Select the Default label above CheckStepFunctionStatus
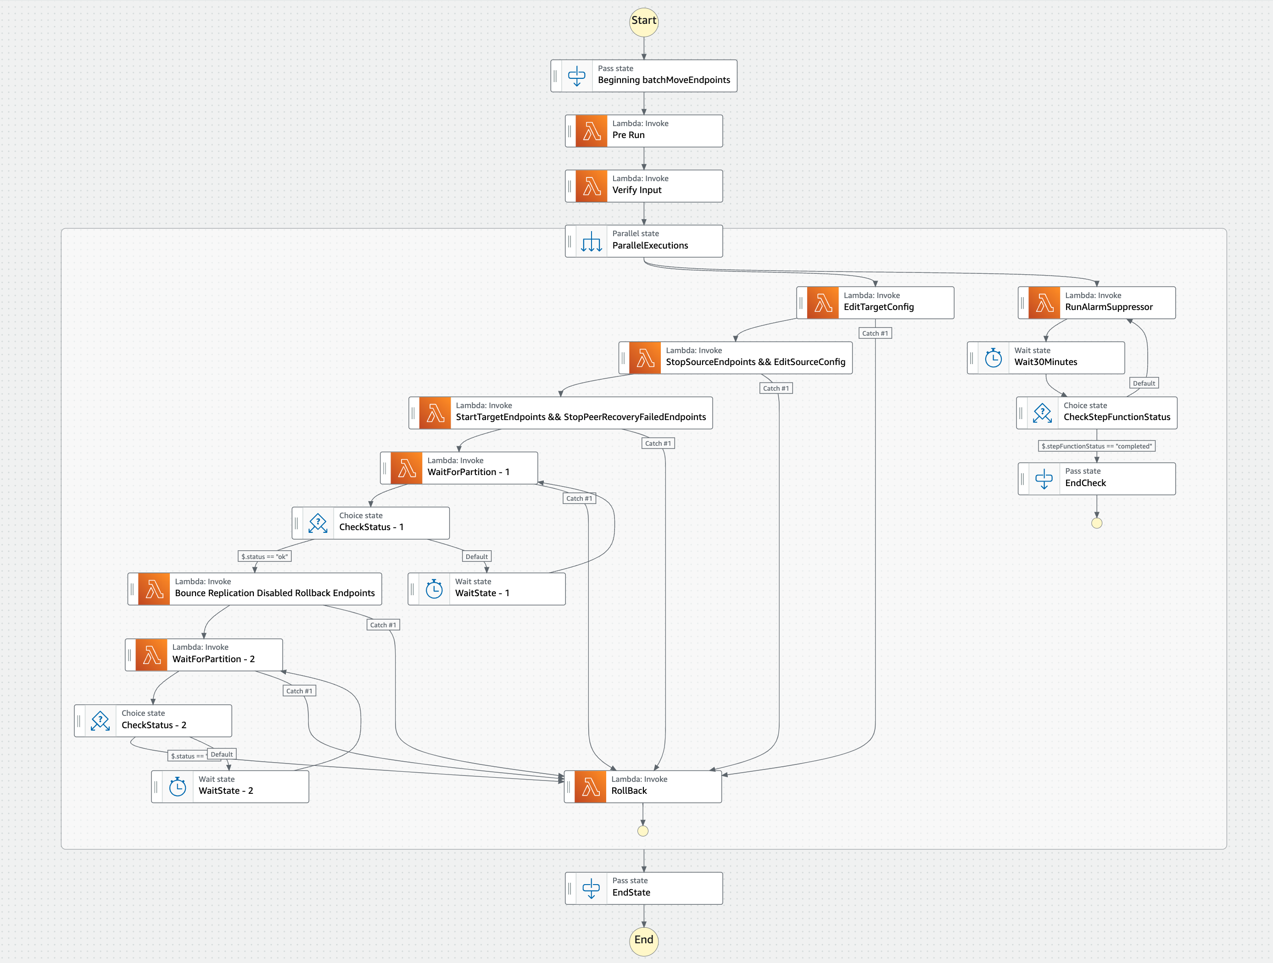The image size is (1273, 963). point(1144,383)
